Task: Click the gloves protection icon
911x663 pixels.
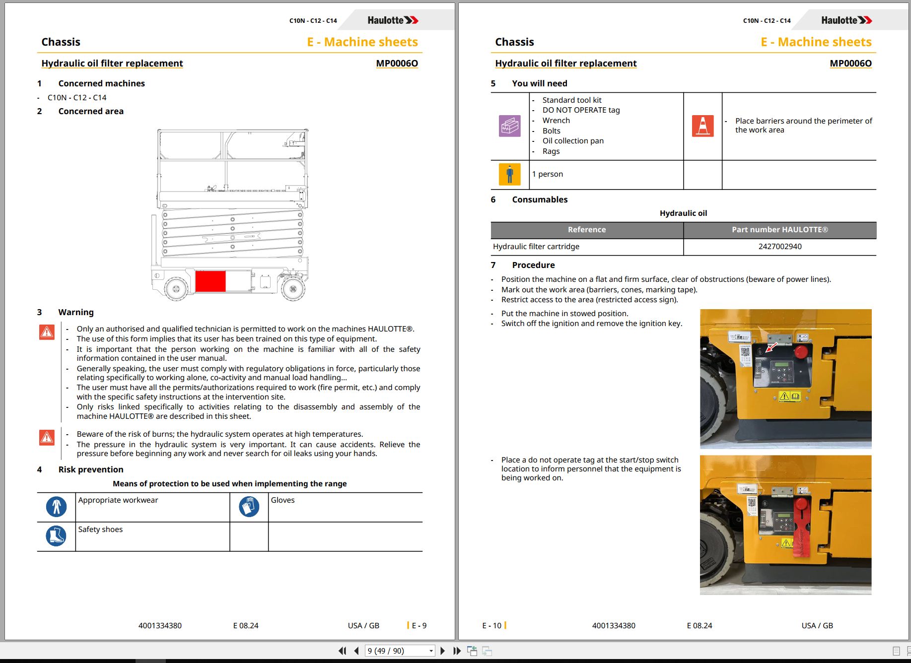Action: click(249, 507)
